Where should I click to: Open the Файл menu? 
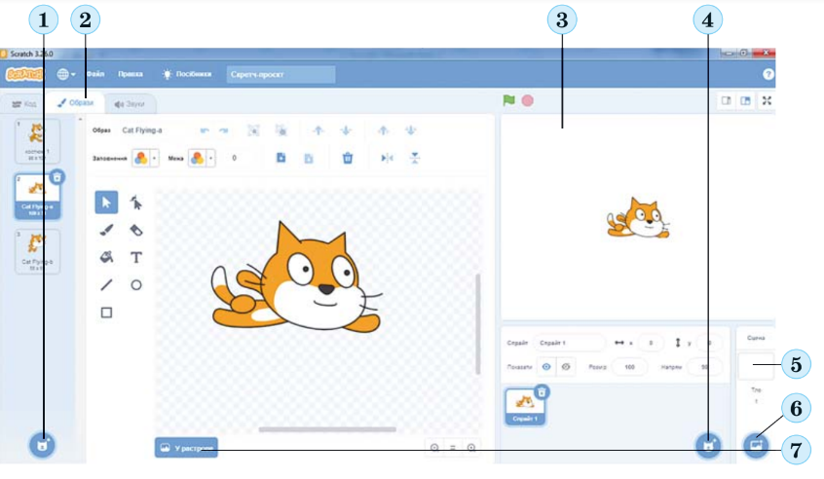95,74
